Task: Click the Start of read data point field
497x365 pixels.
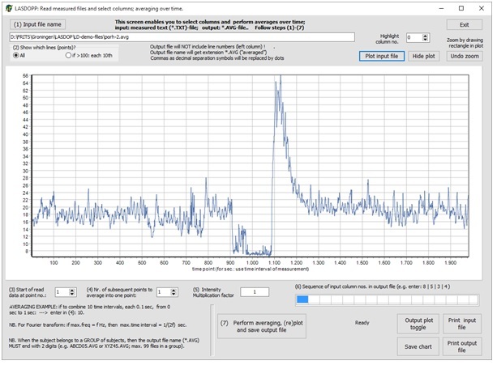Action: click(62, 292)
